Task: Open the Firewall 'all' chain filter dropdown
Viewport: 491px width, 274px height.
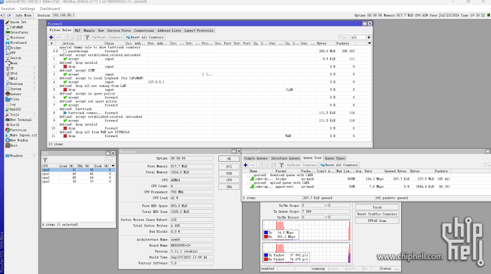Action: [369, 37]
